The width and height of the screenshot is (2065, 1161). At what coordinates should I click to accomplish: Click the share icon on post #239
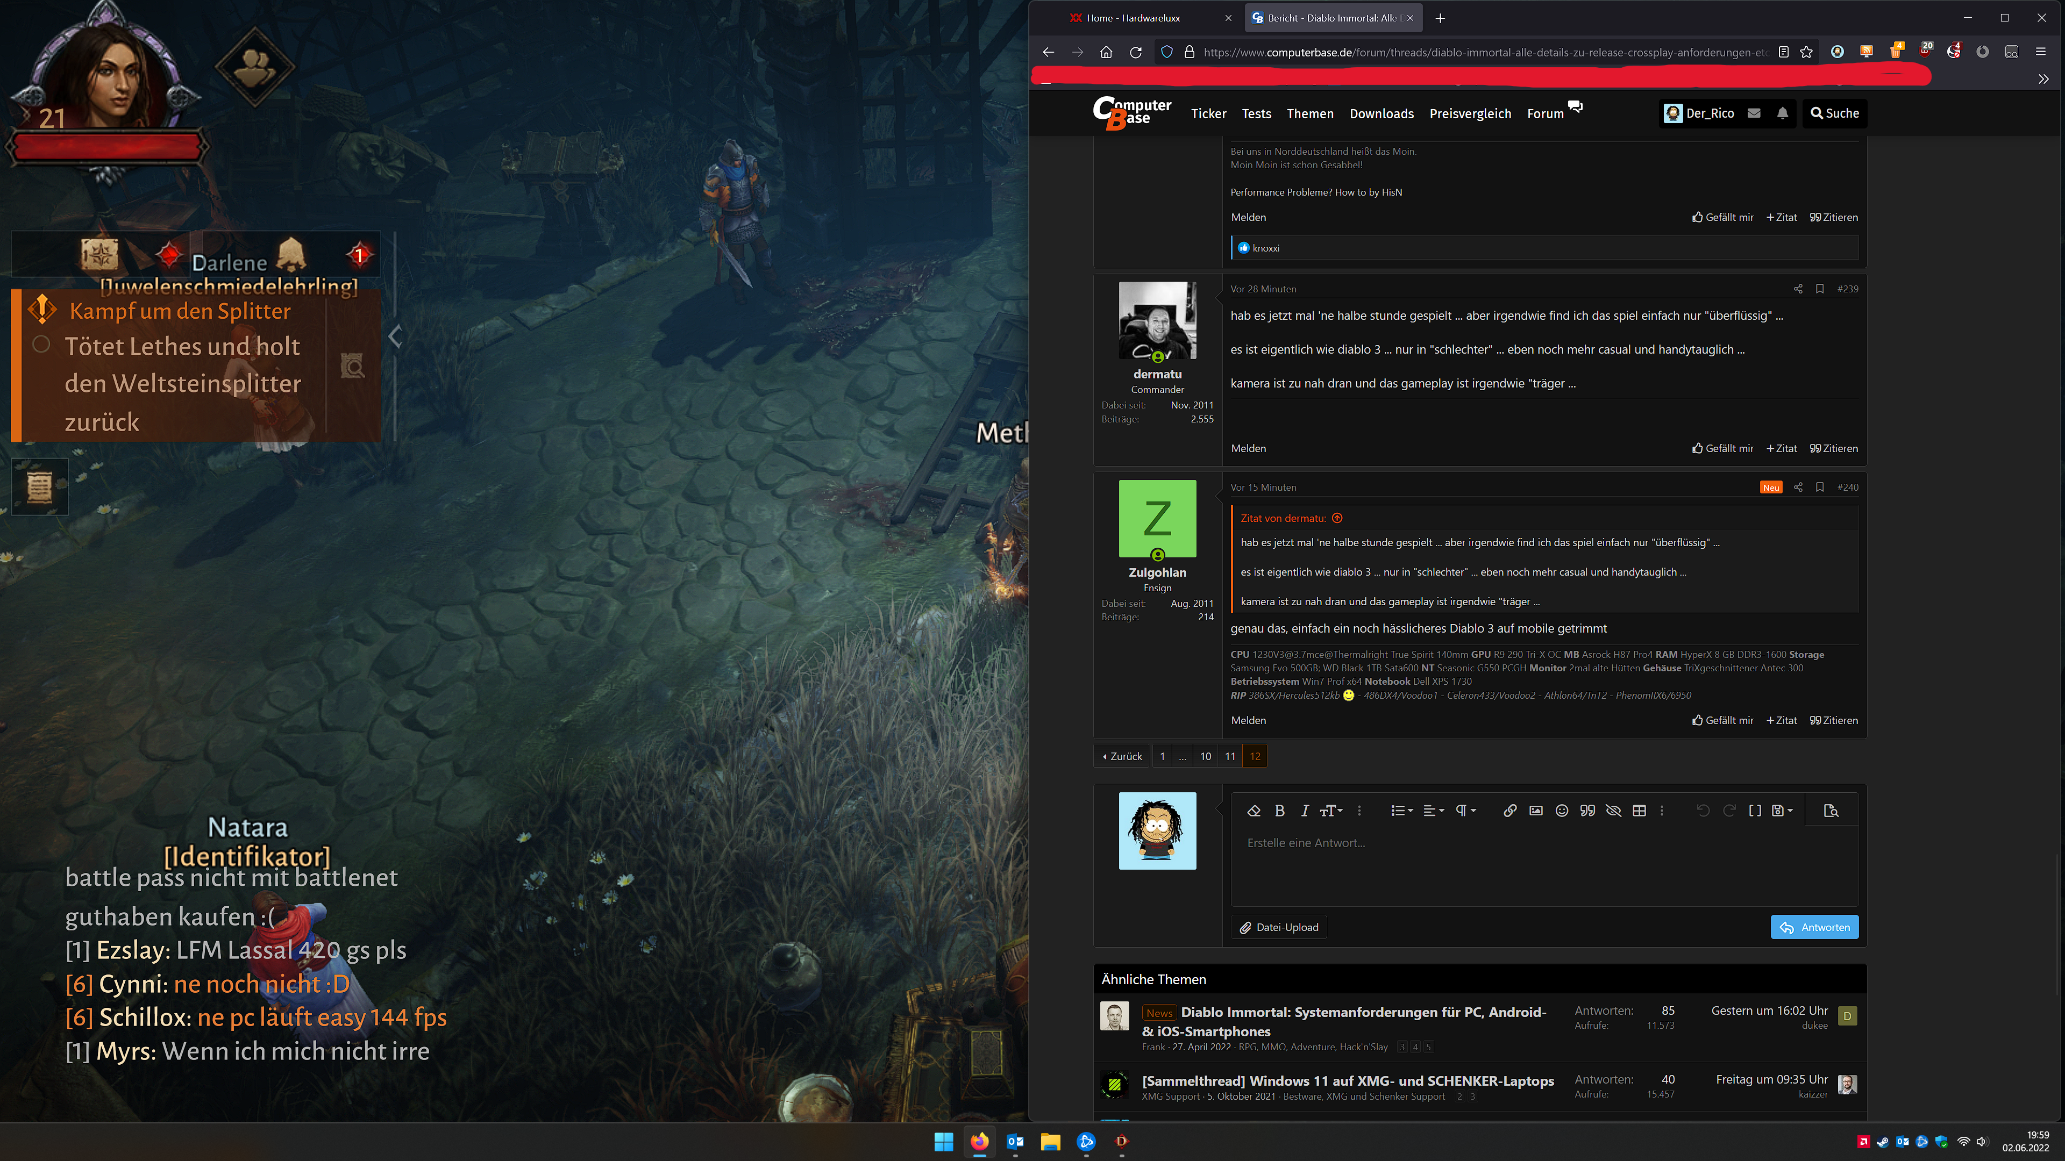point(1798,289)
